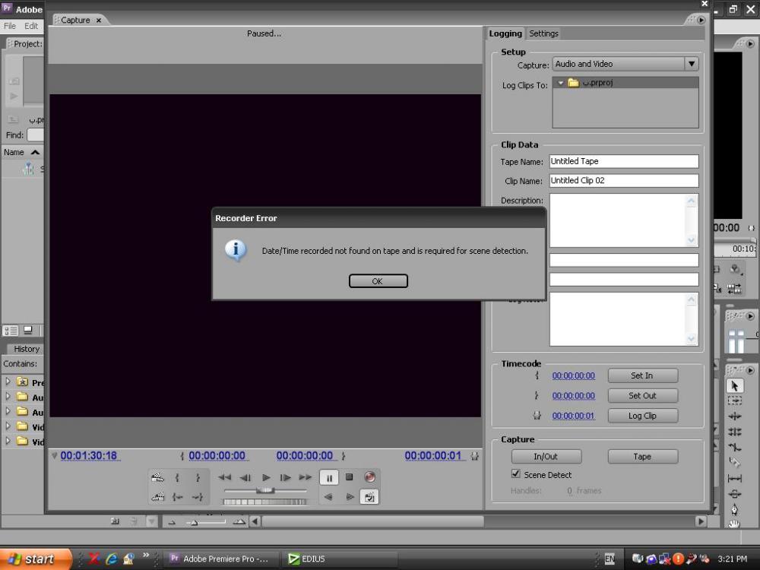The height and width of the screenshot is (570, 760).
Task: Click the shuttle slider handle
Action: 265,490
